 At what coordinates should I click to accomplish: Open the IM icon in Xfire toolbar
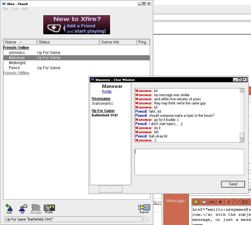(x=23, y=209)
